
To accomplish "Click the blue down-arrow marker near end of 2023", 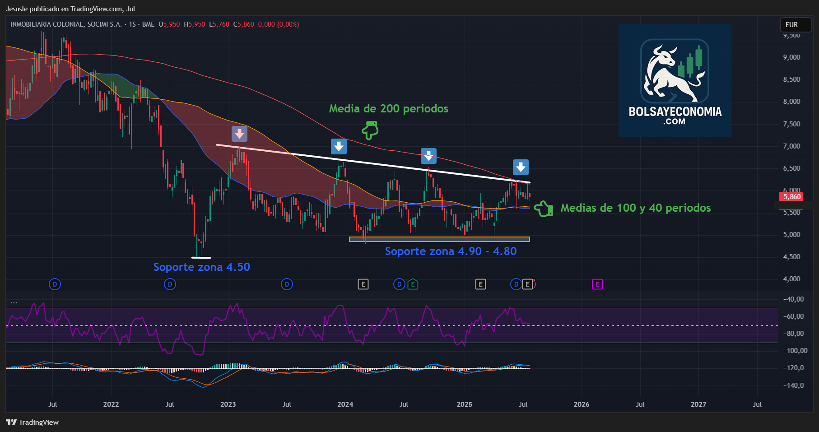I will 339,146.
